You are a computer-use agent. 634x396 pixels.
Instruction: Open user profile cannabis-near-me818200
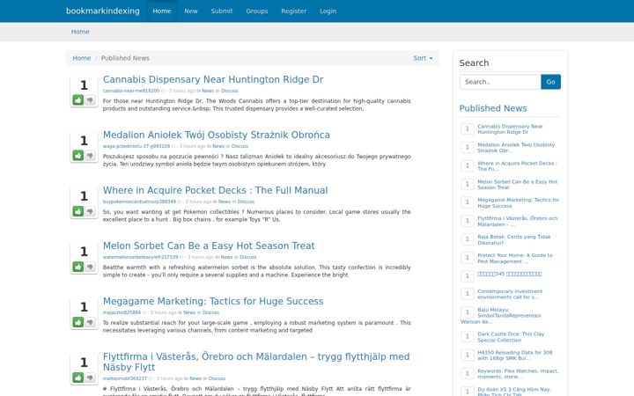coord(131,91)
